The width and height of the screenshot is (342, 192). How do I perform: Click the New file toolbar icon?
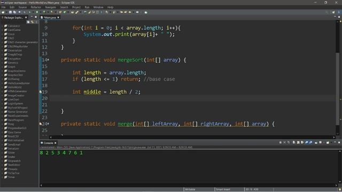3,12
